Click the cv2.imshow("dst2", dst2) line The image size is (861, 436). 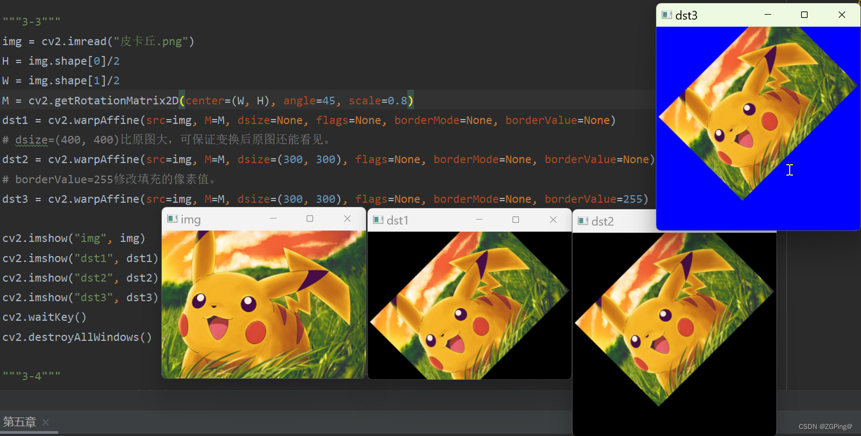(81, 278)
